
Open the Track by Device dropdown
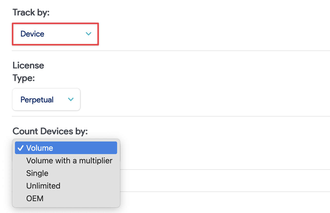pyautogui.click(x=55, y=34)
